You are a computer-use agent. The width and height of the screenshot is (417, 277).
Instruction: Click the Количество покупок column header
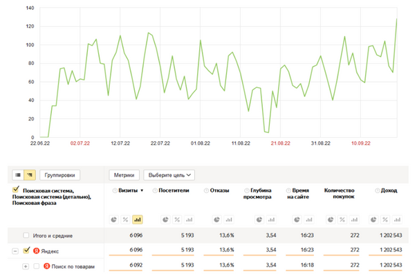click(340, 194)
